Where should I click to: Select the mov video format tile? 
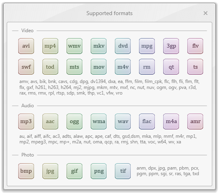99,67
